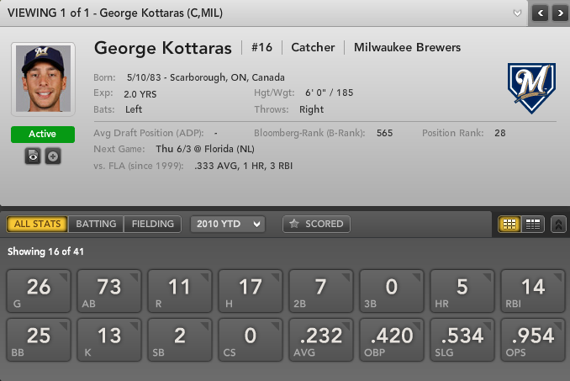Collapse the stats panel with double chevron
Viewport: 570px width, 381px height.
coord(558,225)
